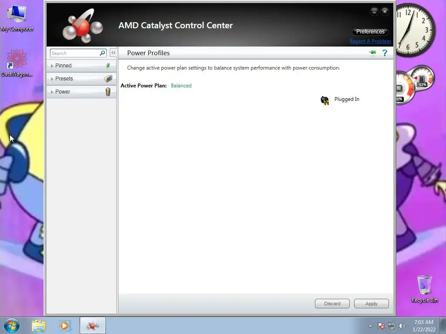Click the Catalyst Control Center taskbar button
The image size is (446, 334).
pos(93,325)
